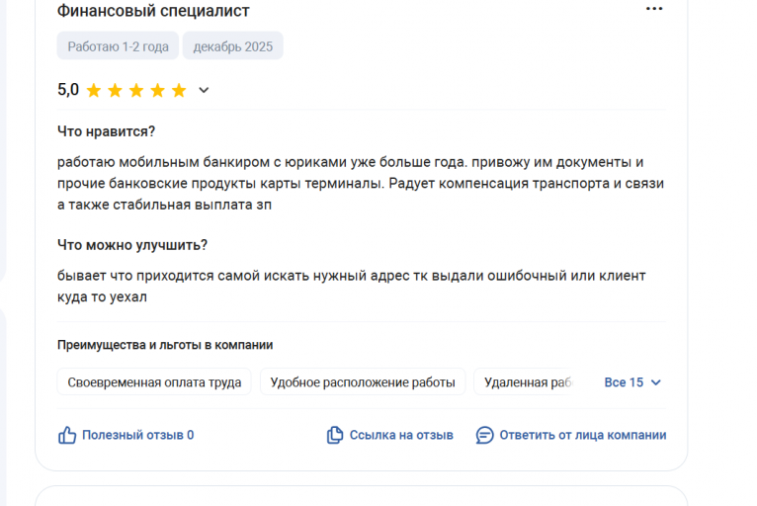Click the Своевременная оплата труда chip
757x506 pixels.
click(x=154, y=382)
